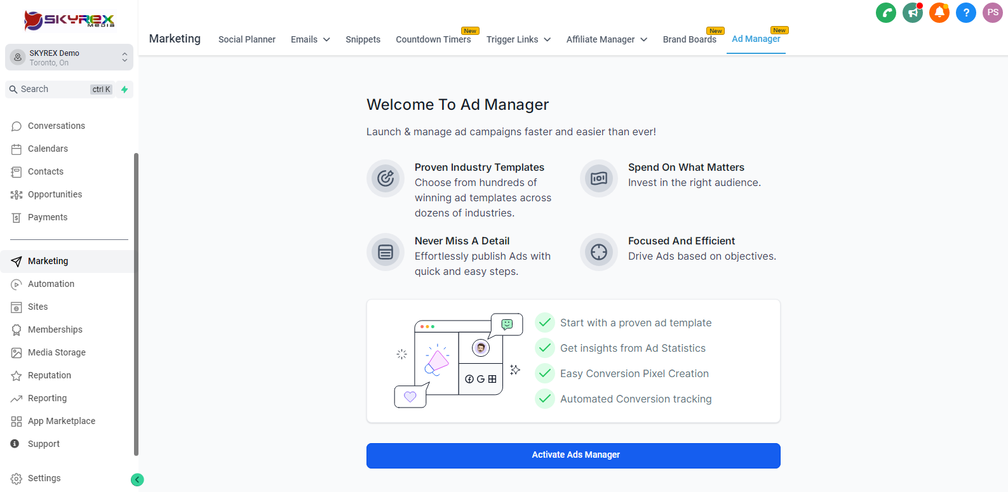This screenshot has height=492, width=1008.
Task: Click the Support info icon
Action: click(15, 444)
